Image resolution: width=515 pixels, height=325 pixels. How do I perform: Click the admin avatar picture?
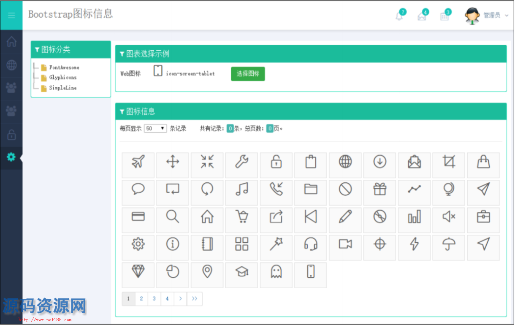tap(472, 15)
